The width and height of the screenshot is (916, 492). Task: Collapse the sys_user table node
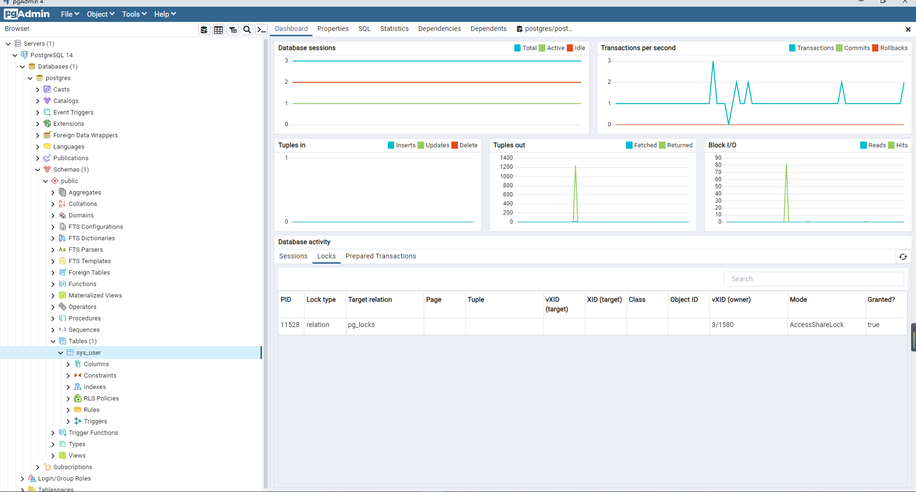point(61,353)
